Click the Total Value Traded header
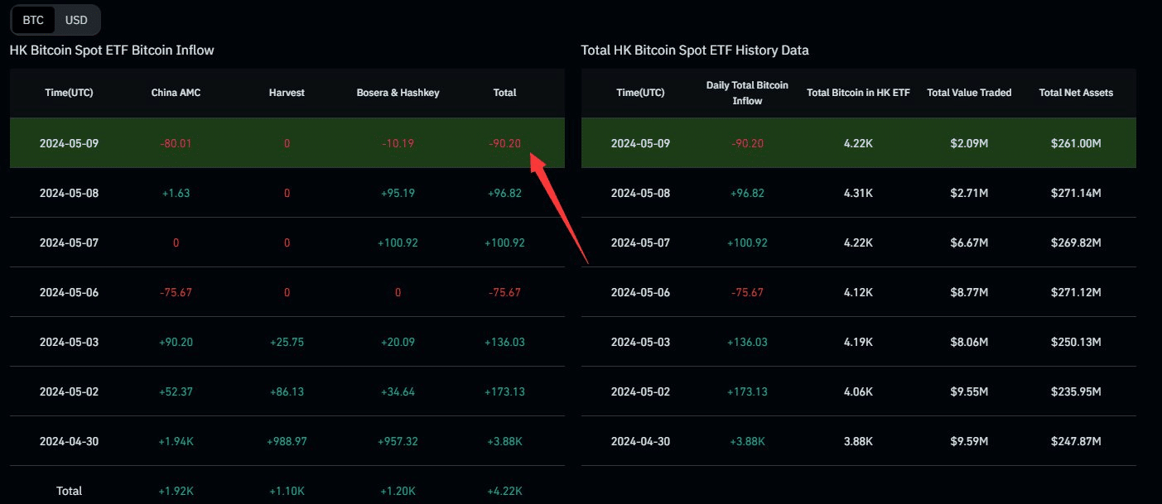Screen dimensions: 1162x504 [969, 93]
